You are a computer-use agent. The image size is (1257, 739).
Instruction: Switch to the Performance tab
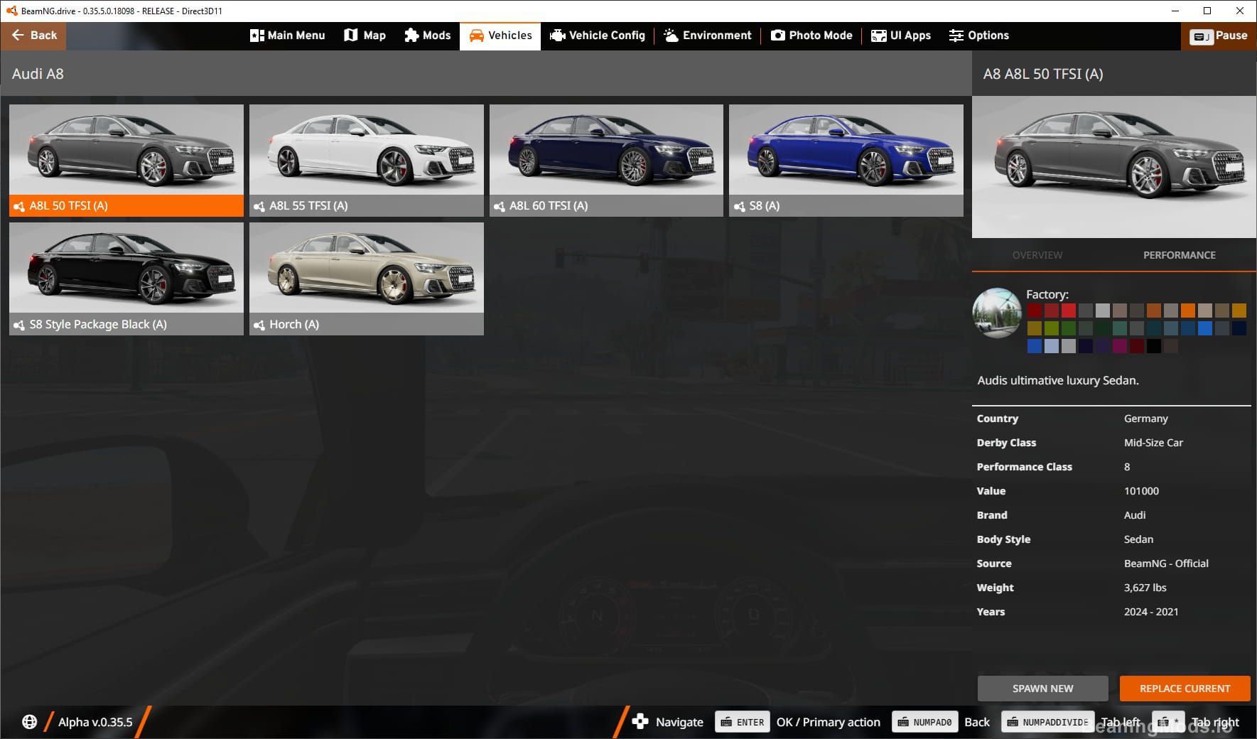point(1180,255)
